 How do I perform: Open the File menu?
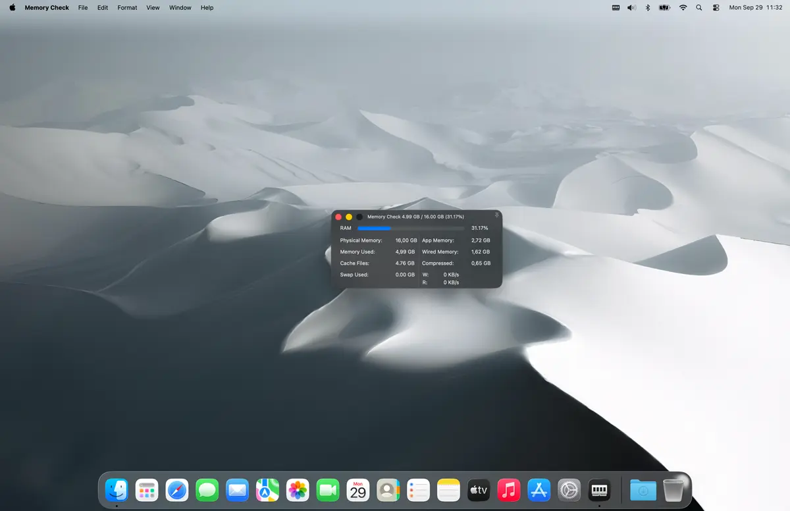83,8
